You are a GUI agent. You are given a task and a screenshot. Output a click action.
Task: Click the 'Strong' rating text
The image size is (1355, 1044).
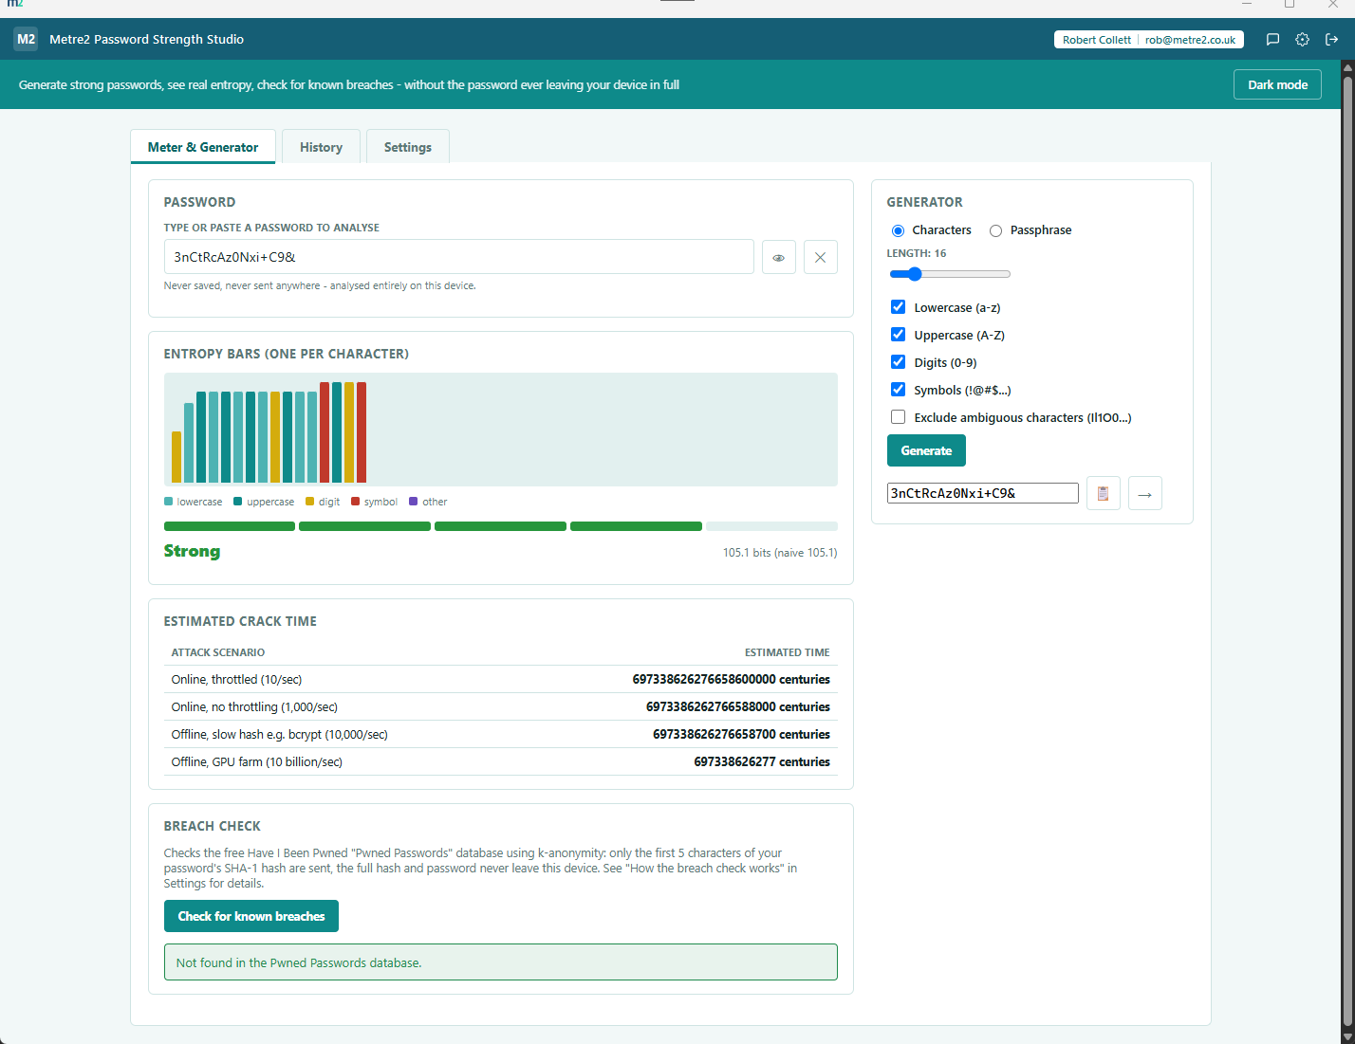coord(192,551)
